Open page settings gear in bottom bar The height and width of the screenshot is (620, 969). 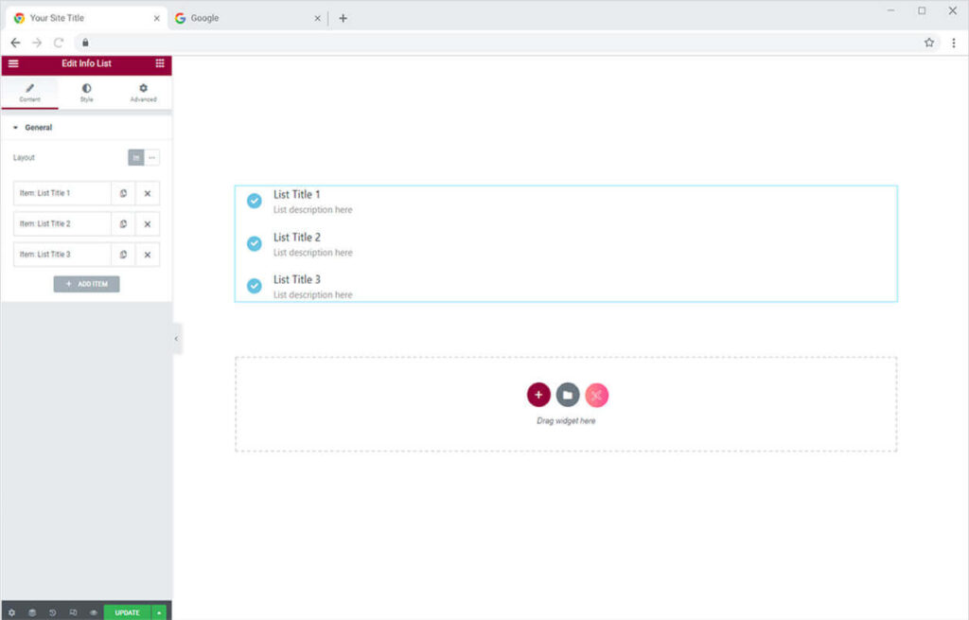pyautogui.click(x=11, y=612)
